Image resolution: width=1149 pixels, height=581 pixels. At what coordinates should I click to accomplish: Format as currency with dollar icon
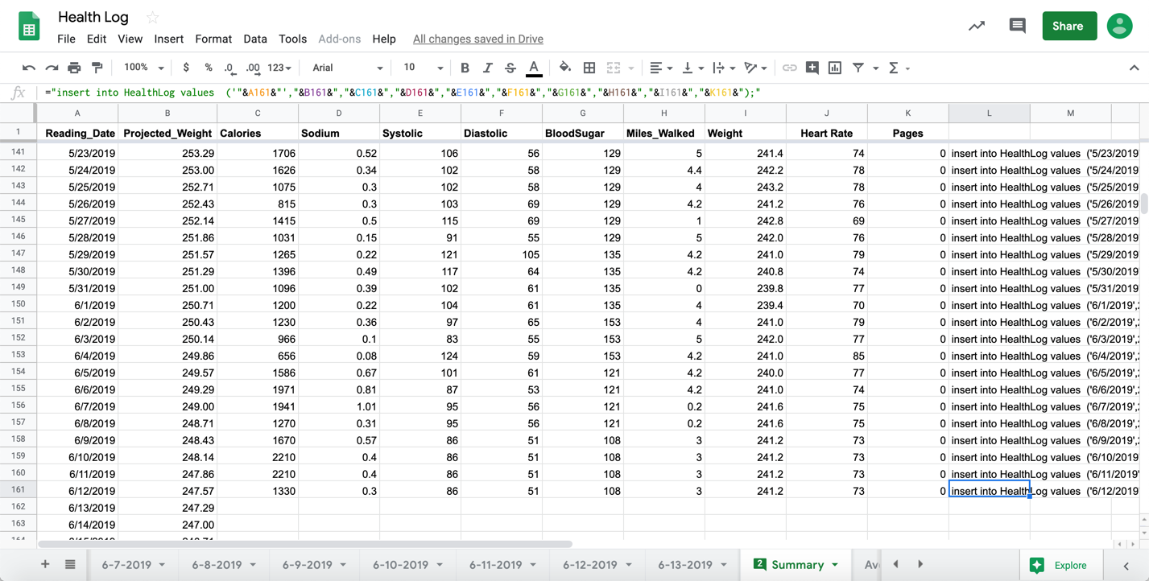pyautogui.click(x=186, y=68)
